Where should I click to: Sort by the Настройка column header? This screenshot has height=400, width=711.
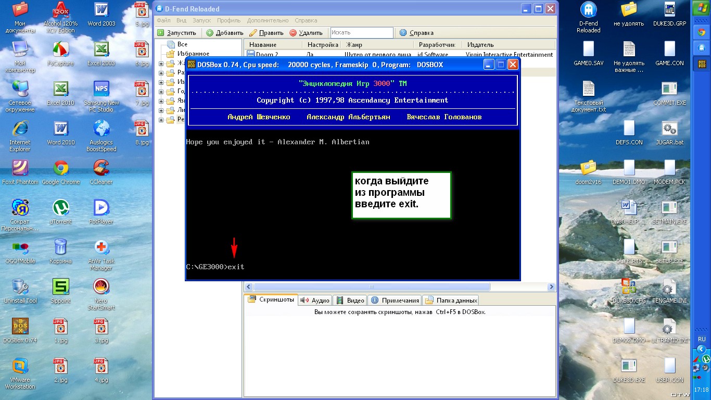pos(322,45)
